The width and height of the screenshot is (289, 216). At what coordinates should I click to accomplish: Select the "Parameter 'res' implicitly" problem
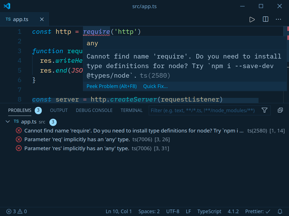[x=144, y=148]
